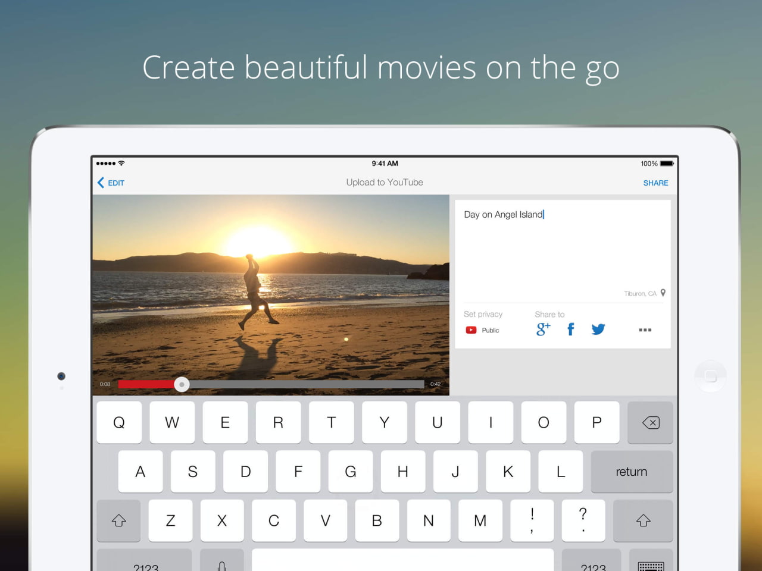Click the video playback scrubber handle
762x571 pixels.
pyautogui.click(x=182, y=384)
